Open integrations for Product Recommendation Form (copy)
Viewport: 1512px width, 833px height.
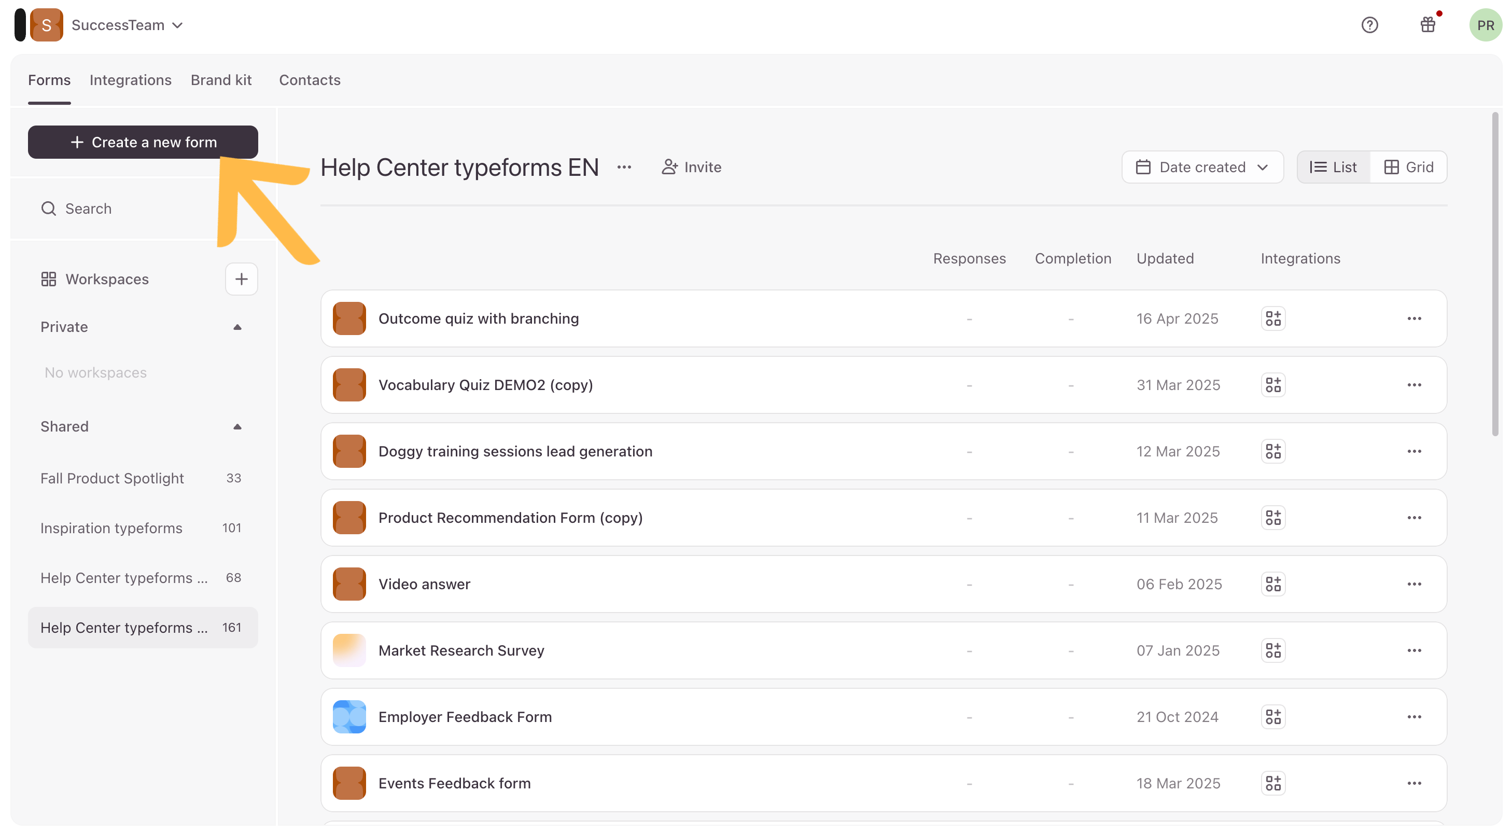pos(1273,518)
